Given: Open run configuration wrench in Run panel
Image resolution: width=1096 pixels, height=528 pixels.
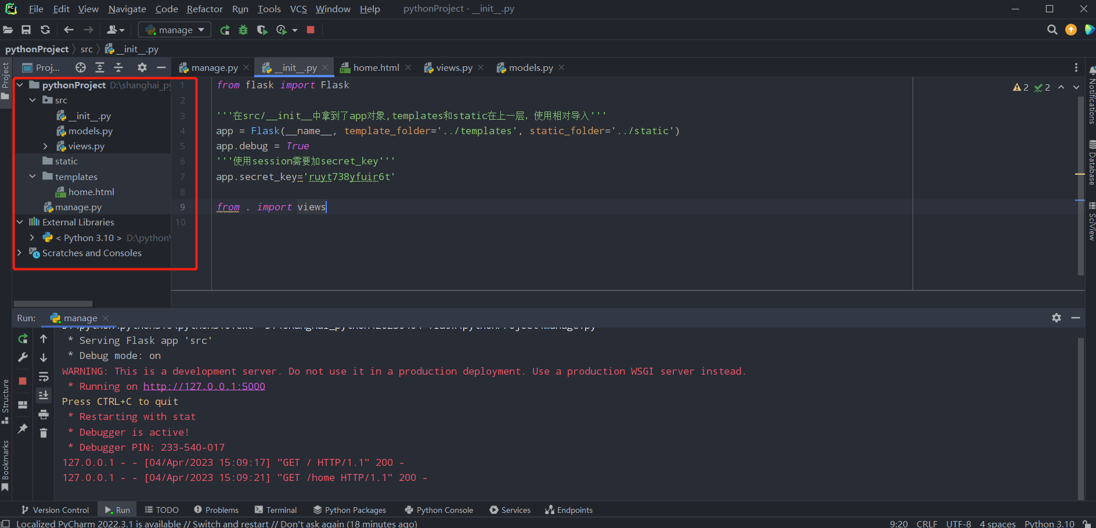Looking at the screenshot, I should point(23,357).
